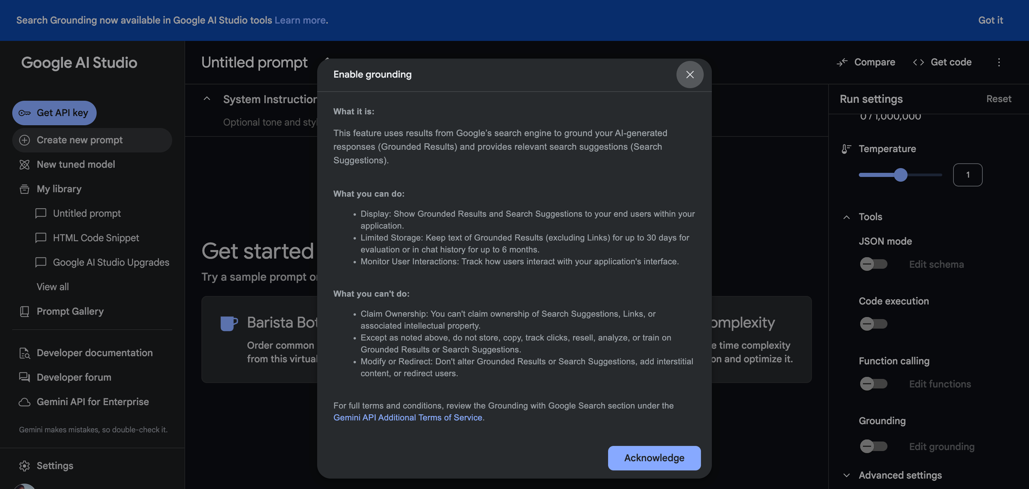1029x489 pixels.
Task: Click the Temperature value input box
Action: click(x=967, y=175)
